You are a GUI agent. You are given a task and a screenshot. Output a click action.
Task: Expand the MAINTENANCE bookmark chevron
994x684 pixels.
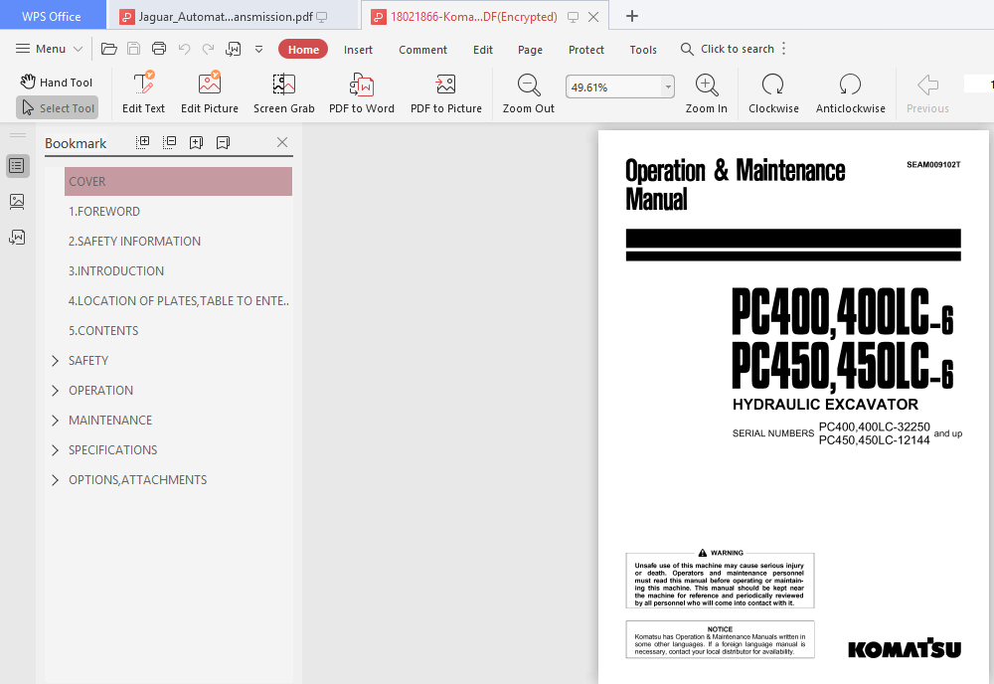pyautogui.click(x=55, y=421)
